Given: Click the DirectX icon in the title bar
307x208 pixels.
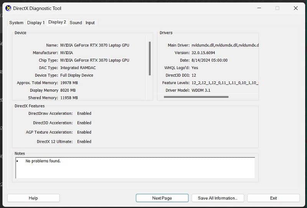Looking at the screenshot, I should (x=8, y=8).
